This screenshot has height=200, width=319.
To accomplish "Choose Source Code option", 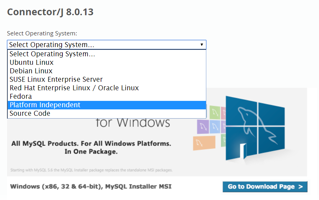I will click(107, 113).
